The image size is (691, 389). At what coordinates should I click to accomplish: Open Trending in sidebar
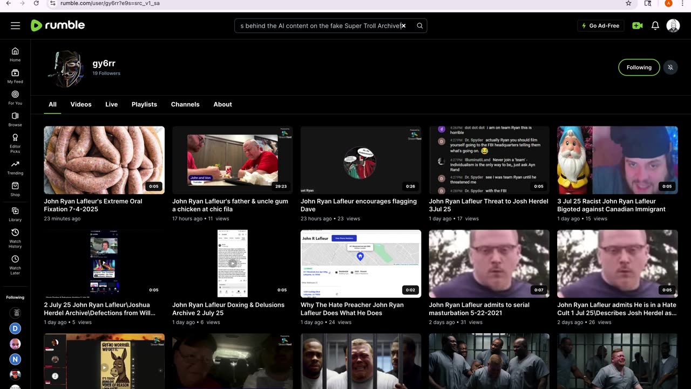pos(15,167)
